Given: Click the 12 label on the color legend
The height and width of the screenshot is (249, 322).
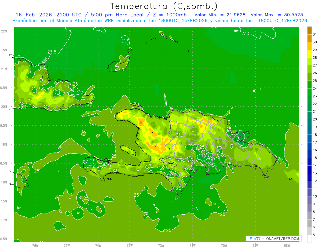Looking at the screenshot, I should tap(315, 181).
